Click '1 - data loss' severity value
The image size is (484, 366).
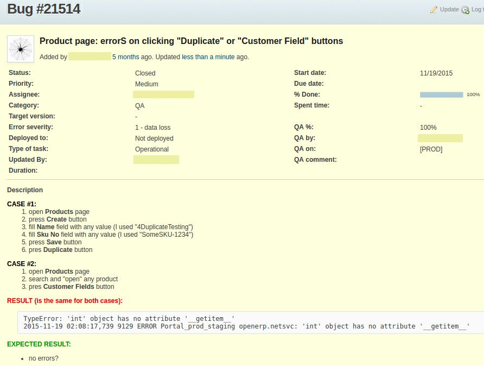(x=153, y=127)
